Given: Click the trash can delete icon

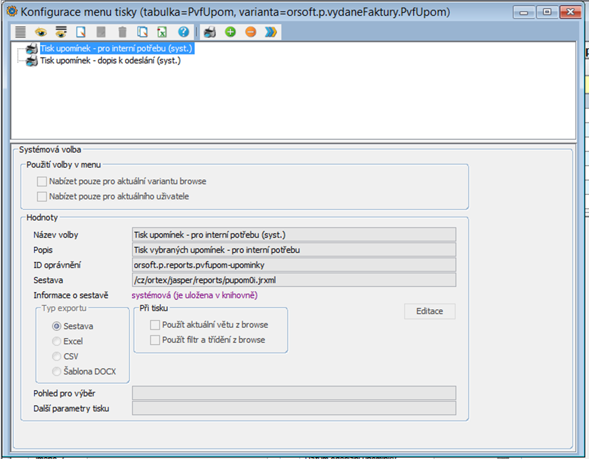Looking at the screenshot, I should (122, 32).
